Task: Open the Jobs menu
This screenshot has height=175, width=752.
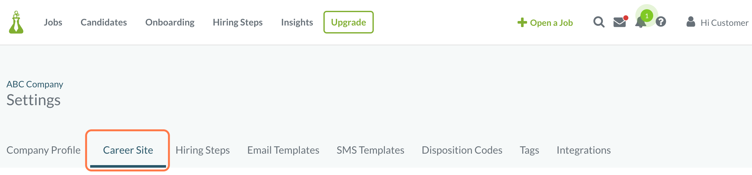Action: [53, 22]
